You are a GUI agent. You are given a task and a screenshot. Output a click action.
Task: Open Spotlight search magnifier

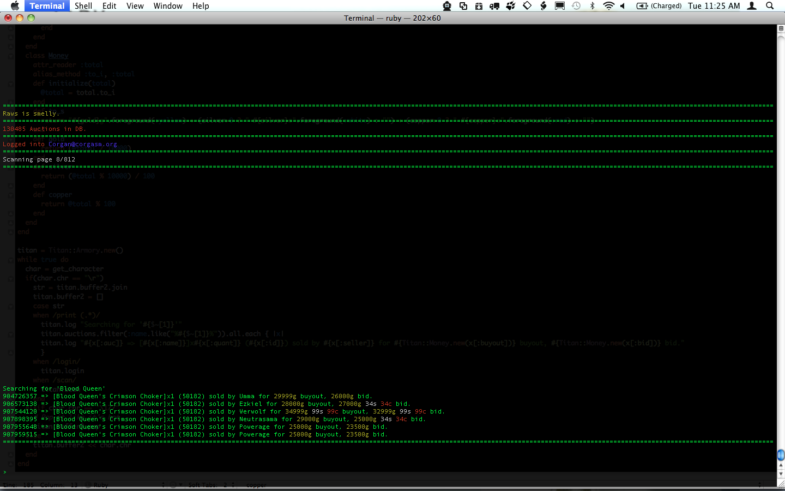click(770, 5)
